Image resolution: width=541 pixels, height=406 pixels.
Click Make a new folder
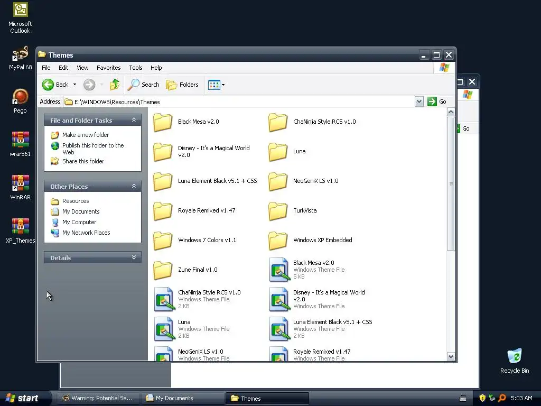(x=80, y=135)
